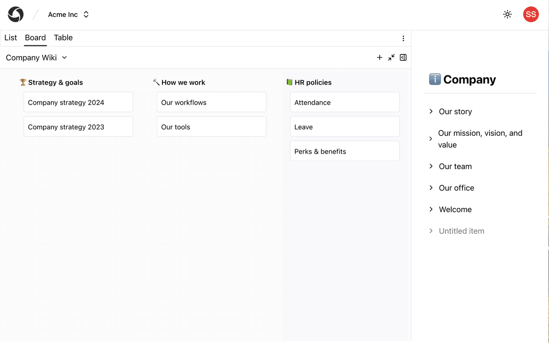The height and width of the screenshot is (343, 549).
Task: Click the Untitled item entry
Action: pyautogui.click(x=461, y=231)
